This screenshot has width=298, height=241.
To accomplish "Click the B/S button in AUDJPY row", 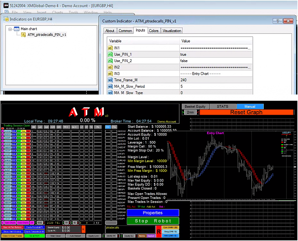I will click(14, 138).
